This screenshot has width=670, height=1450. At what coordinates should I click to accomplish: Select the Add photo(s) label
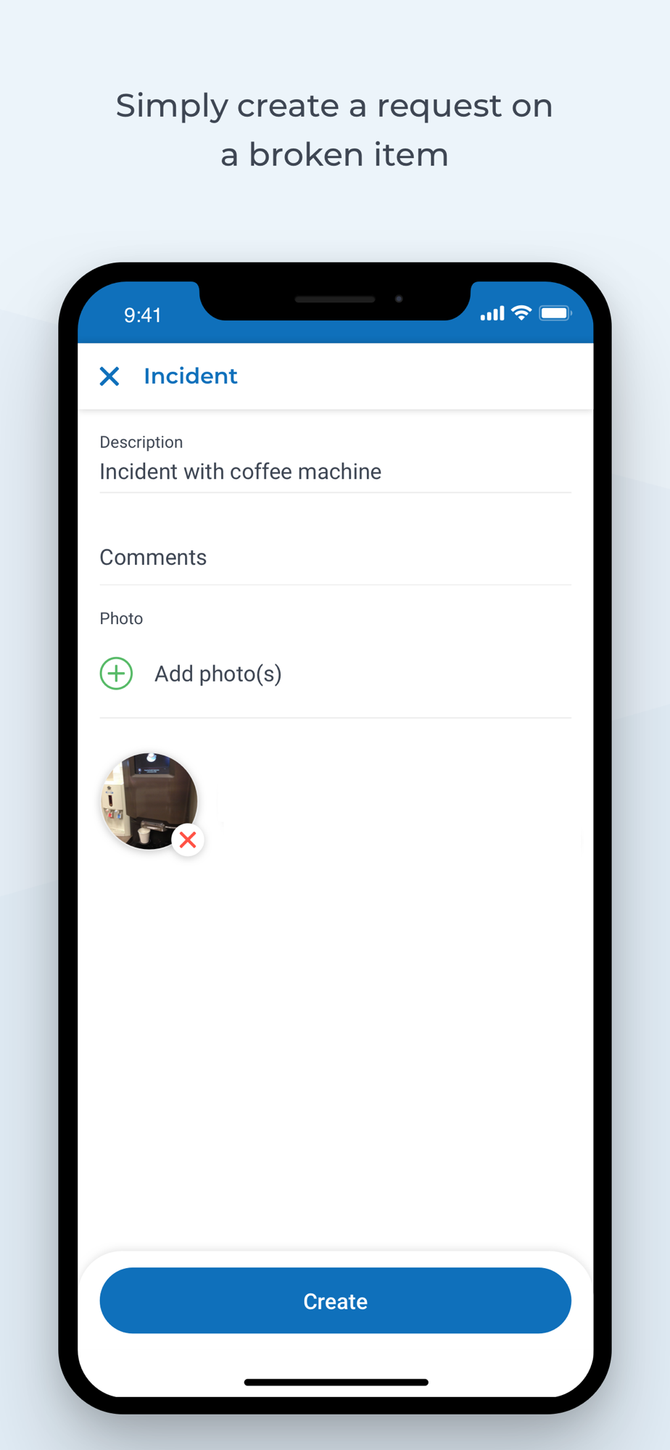218,674
